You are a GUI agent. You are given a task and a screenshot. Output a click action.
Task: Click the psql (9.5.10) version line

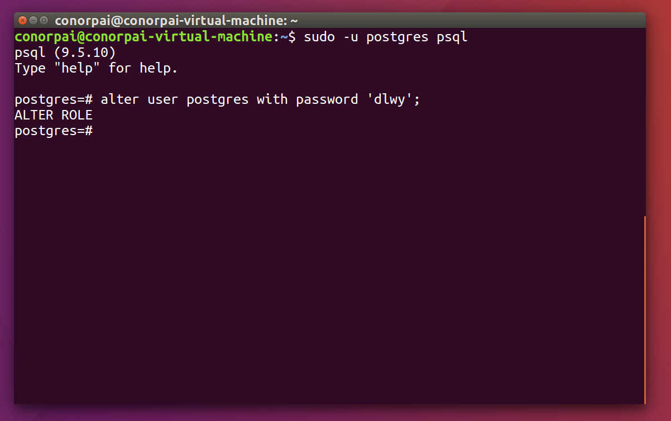tap(65, 54)
